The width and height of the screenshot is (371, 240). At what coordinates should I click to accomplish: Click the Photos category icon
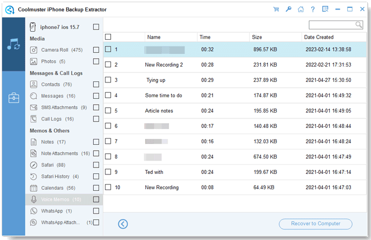(x=33, y=62)
